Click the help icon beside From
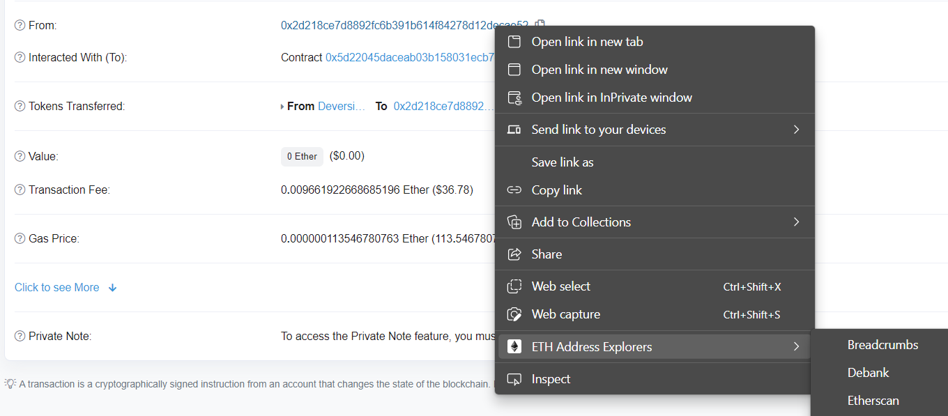Viewport: 948px width, 416px height. click(x=20, y=26)
